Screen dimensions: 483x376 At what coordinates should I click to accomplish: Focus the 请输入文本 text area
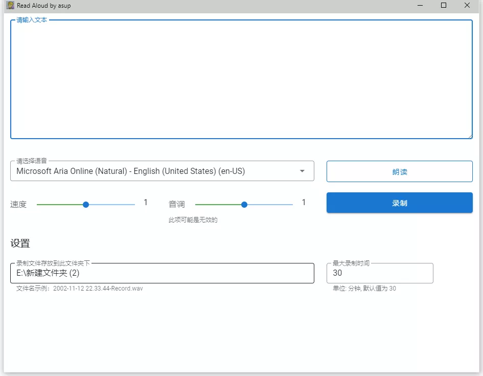coord(241,79)
